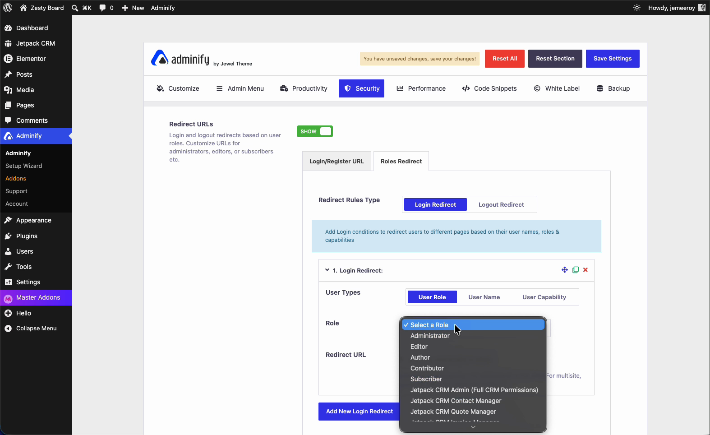Screen dimensions: 710x435
Task: Select User Capability user type
Action: point(544,297)
